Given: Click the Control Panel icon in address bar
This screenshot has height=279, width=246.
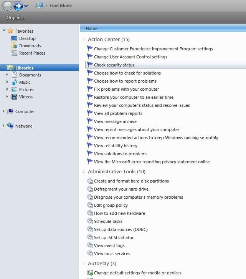Looking at the screenshot, I should tap(40, 5).
